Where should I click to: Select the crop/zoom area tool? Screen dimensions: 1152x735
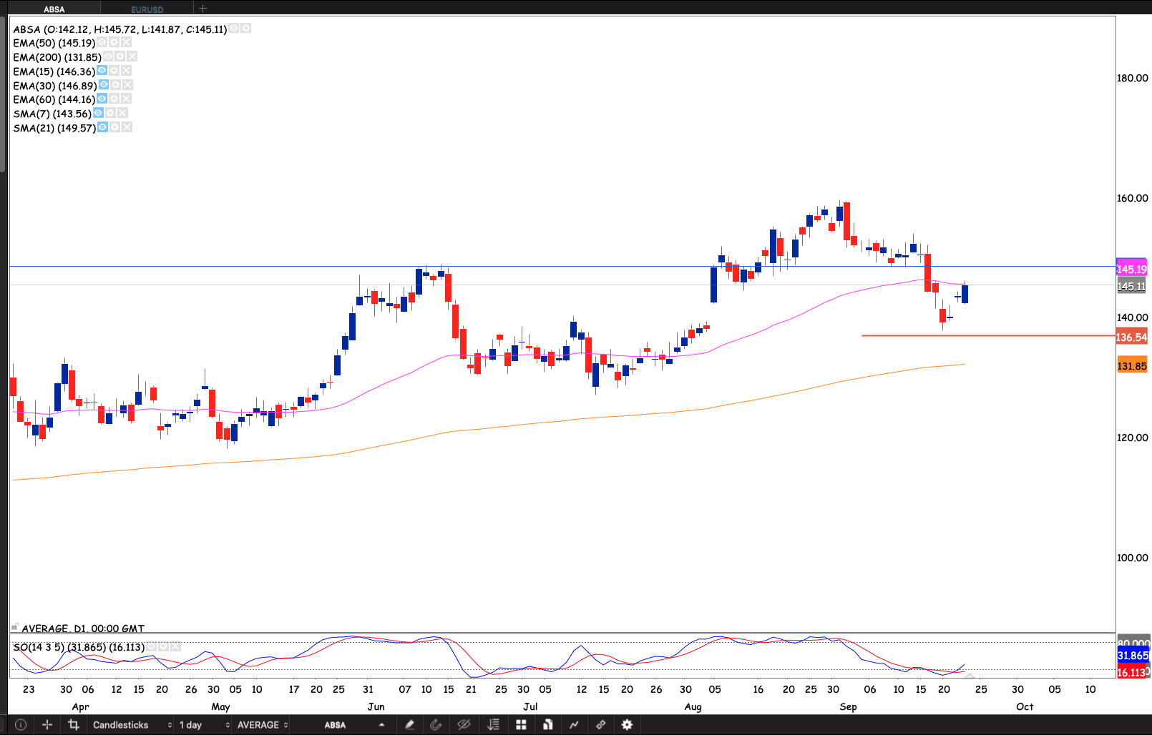73,724
